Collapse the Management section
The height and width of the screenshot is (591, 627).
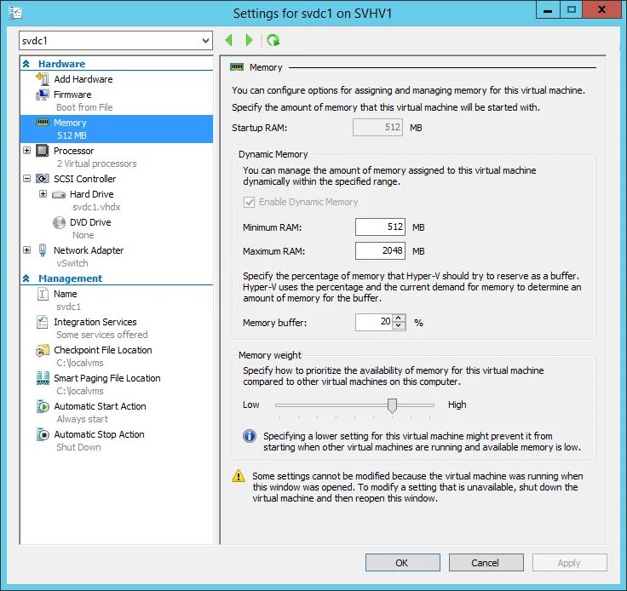[x=26, y=278]
